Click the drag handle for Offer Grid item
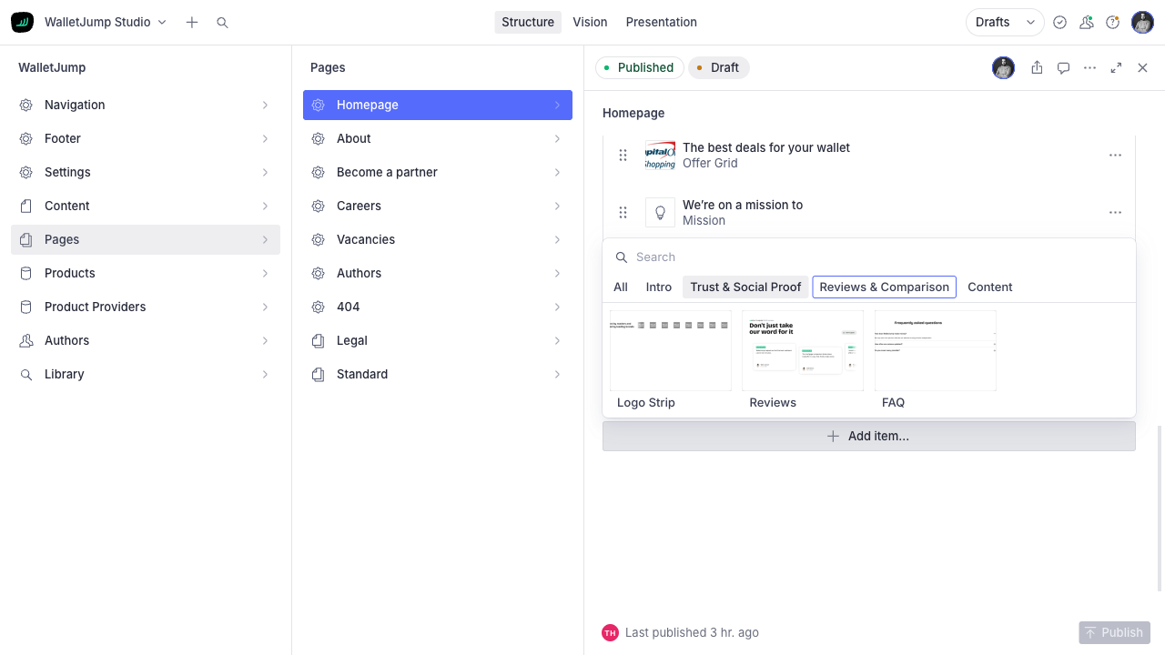The height and width of the screenshot is (655, 1165). pos(623,155)
